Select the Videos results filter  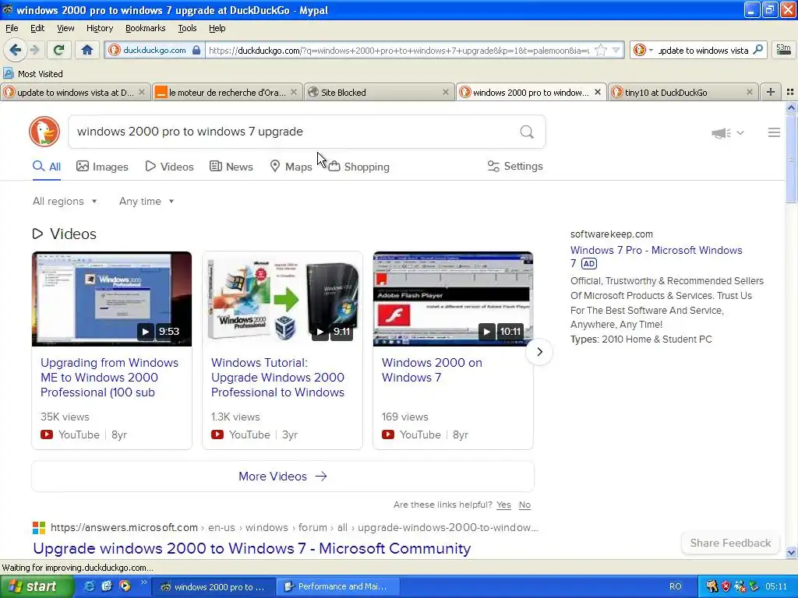coord(169,167)
